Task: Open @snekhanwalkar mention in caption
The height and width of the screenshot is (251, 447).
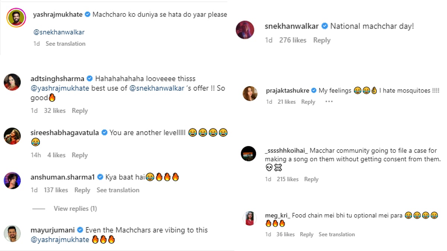Action: 59,32
